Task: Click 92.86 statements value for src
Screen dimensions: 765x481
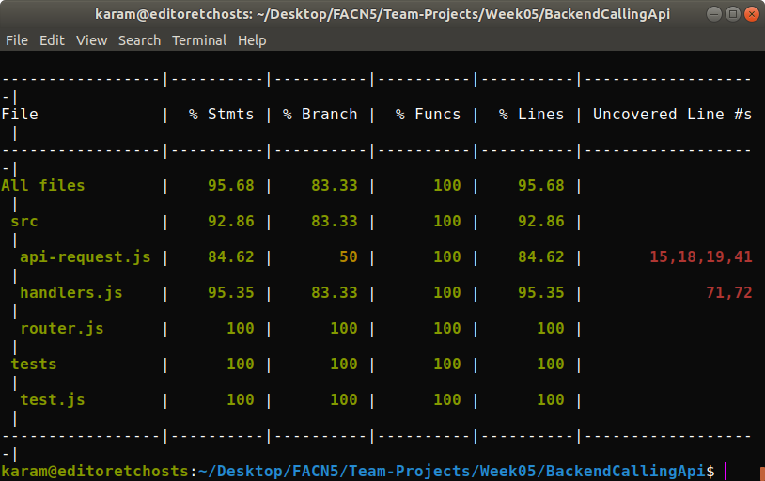Action: tap(231, 222)
